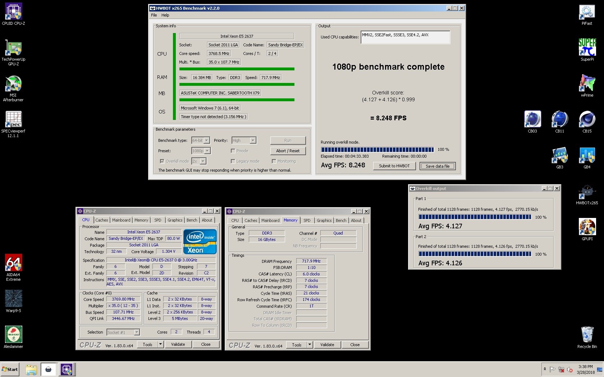
Task: Open the CPUID CPU-Z desktop icon
Action: coord(13,14)
